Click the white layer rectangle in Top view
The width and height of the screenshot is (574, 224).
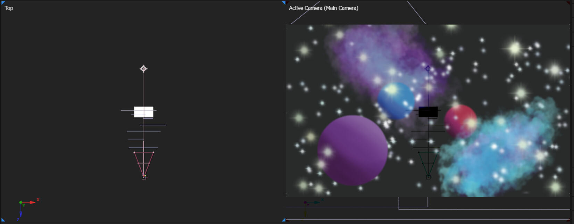pos(144,112)
